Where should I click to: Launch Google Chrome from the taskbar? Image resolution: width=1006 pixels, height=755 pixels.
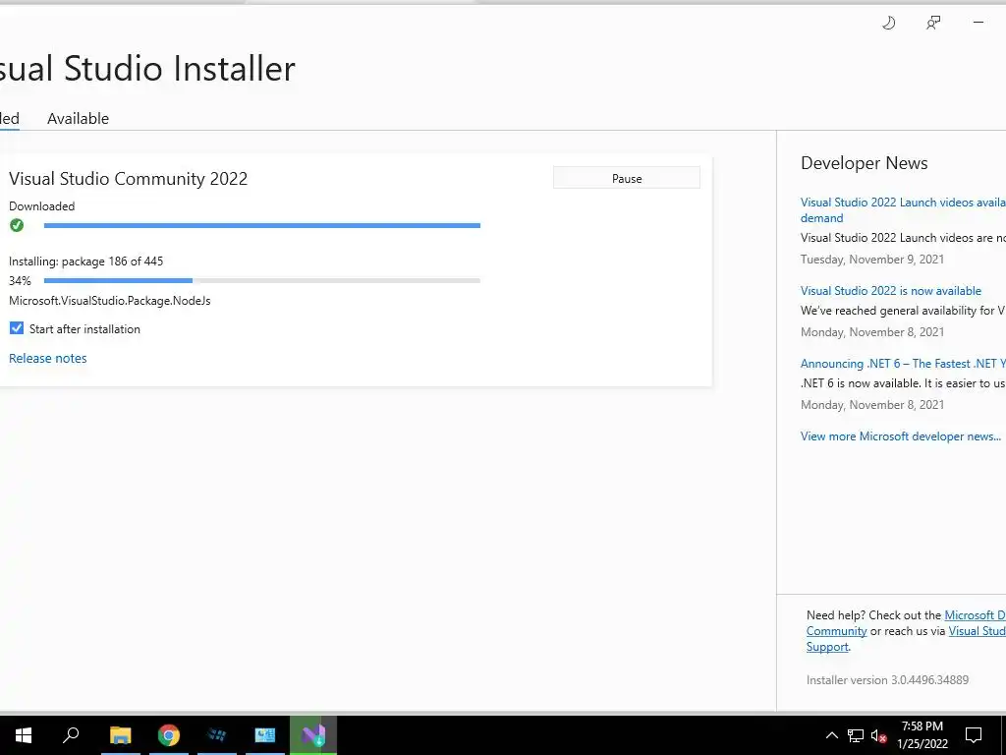coord(169,735)
